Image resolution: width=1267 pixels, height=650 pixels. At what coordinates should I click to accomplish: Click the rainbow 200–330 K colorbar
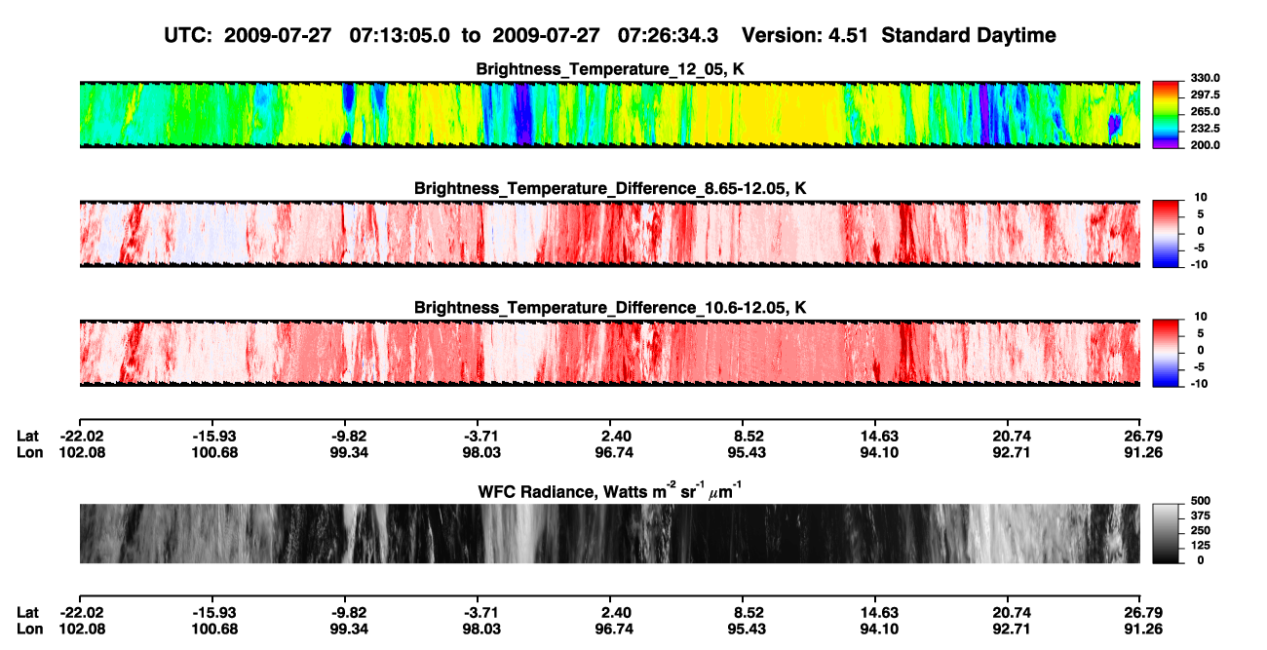tap(1168, 113)
